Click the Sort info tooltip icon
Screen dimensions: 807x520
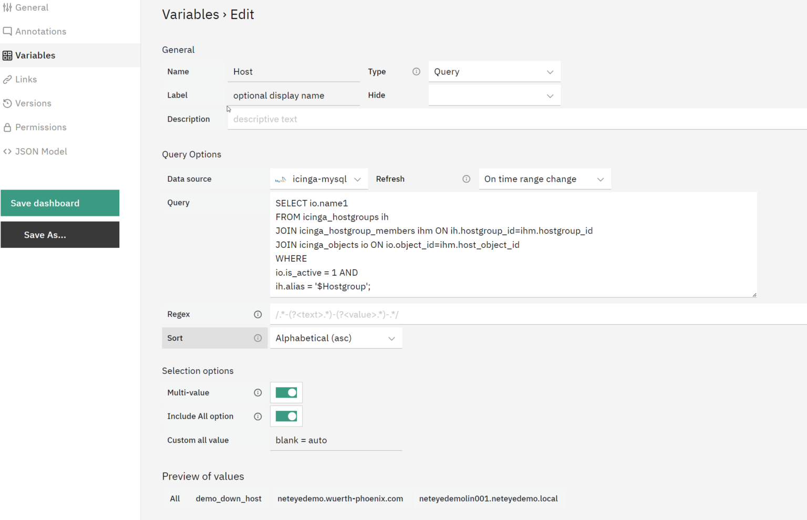[x=258, y=338]
